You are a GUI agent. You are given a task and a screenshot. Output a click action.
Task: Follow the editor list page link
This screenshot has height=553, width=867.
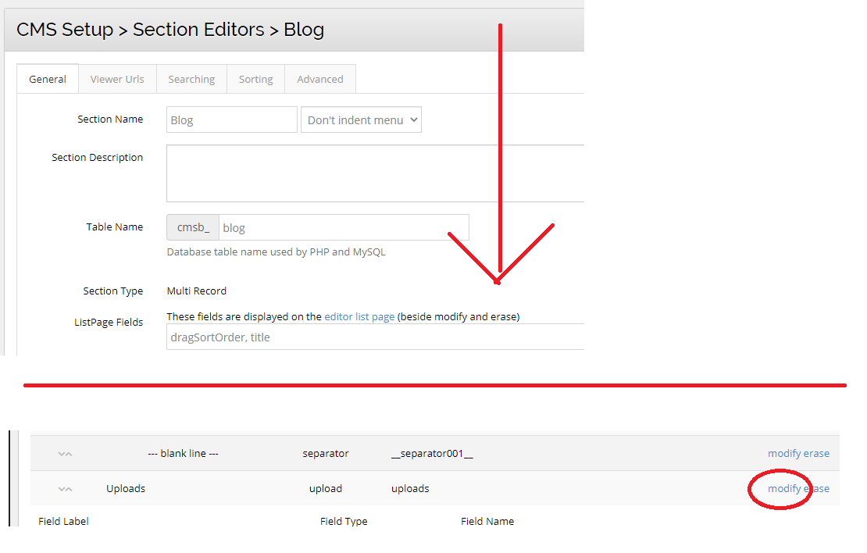click(x=359, y=316)
